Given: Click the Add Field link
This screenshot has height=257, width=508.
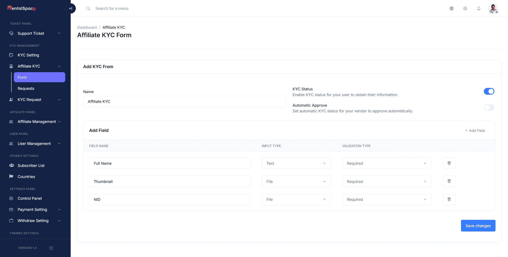Looking at the screenshot, I should coord(475,131).
